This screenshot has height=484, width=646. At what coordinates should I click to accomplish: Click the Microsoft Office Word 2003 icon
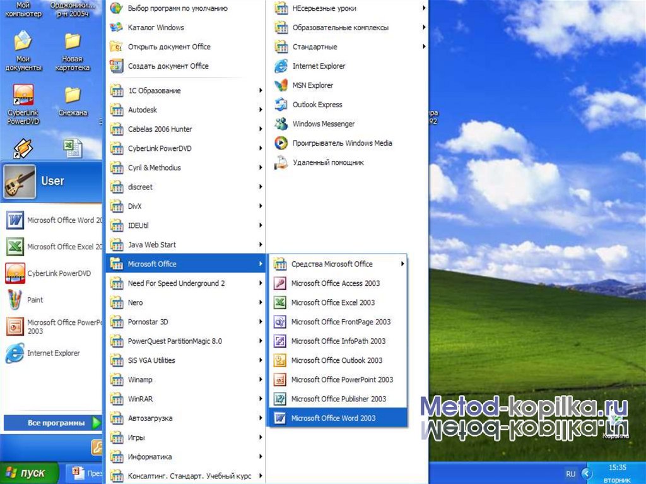[280, 418]
